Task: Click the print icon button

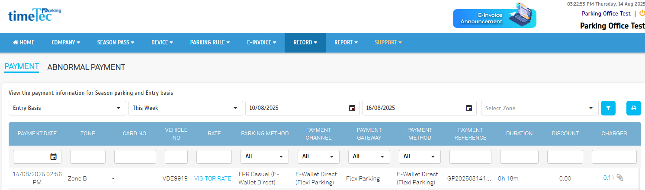Action: [633, 108]
